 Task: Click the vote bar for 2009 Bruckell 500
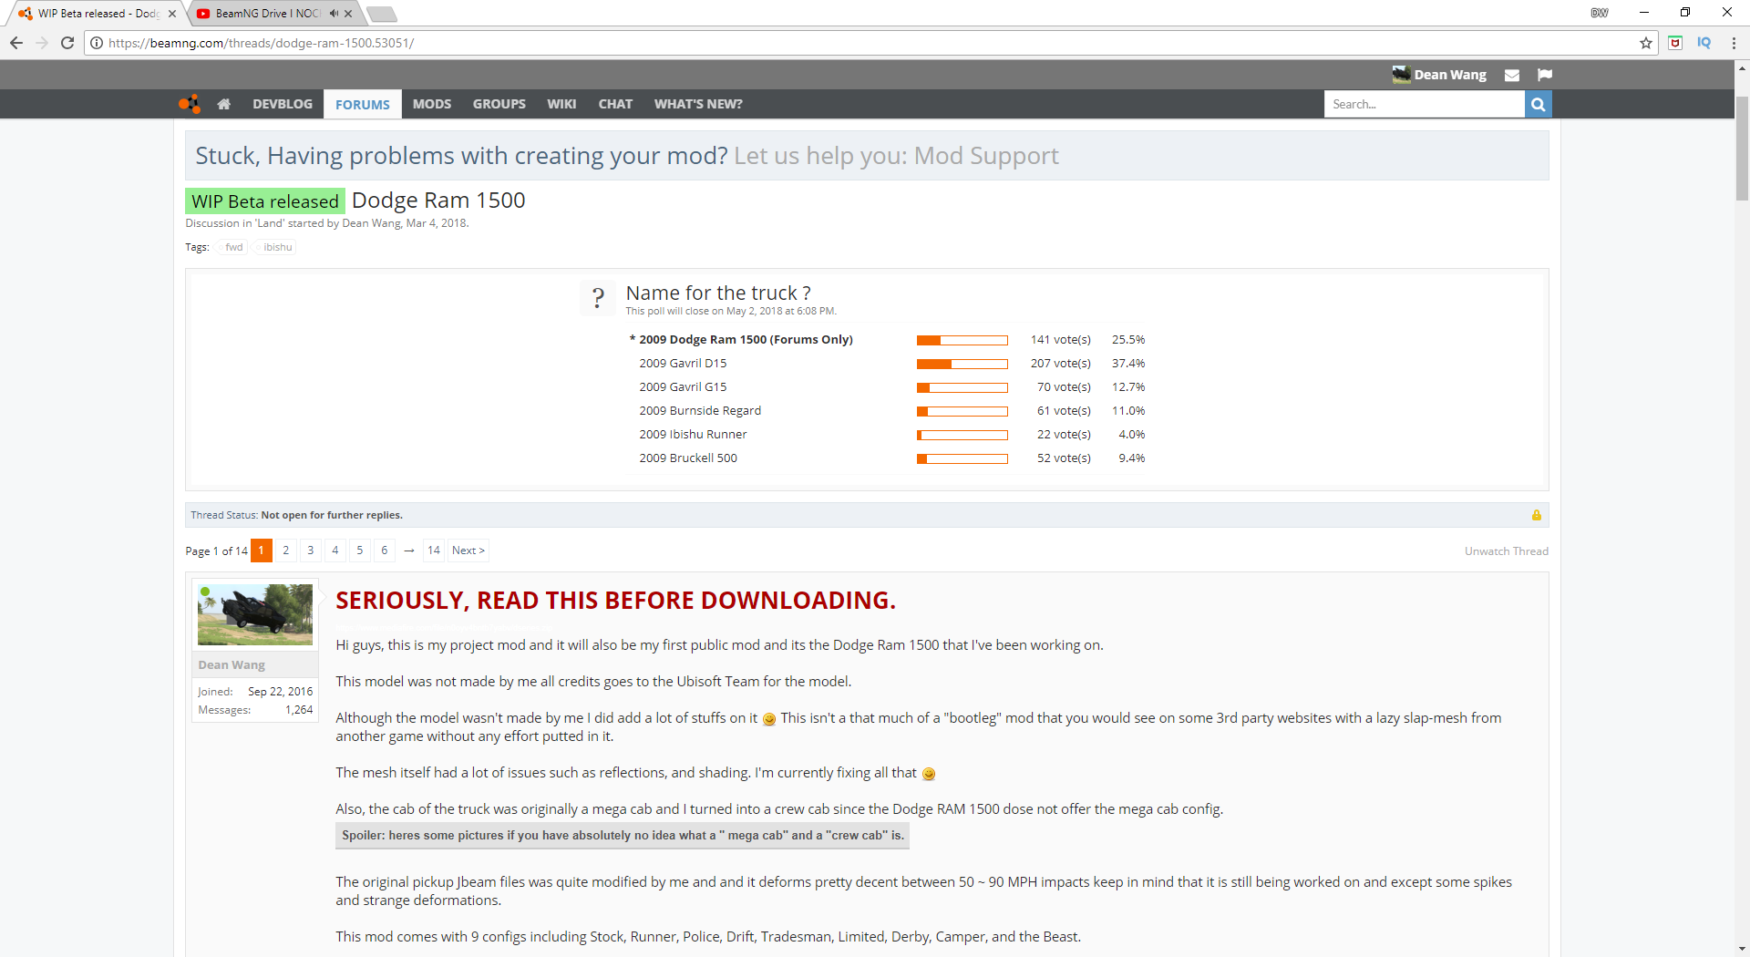[x=962, y=458]
